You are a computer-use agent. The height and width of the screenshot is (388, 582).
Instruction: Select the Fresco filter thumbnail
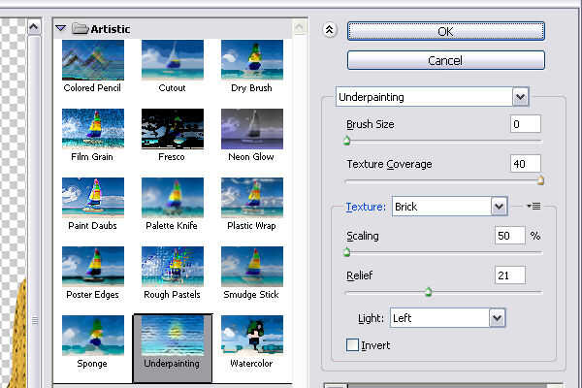point(173,129)
